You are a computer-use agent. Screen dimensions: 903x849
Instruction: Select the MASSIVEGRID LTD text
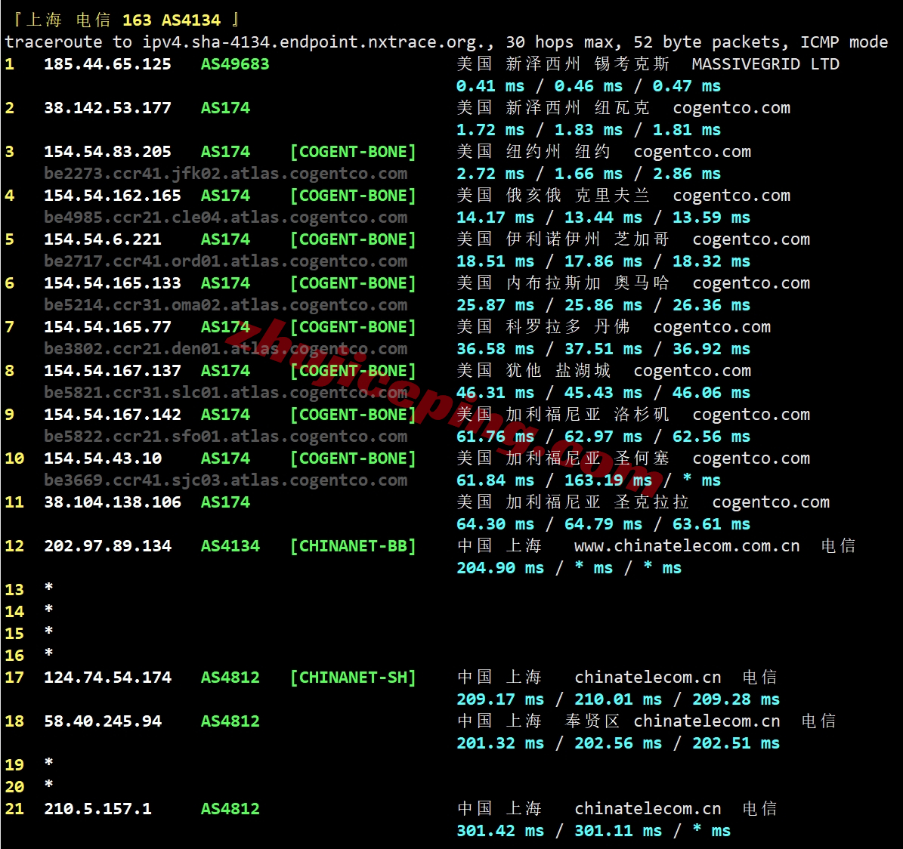[x=765, y=64]
